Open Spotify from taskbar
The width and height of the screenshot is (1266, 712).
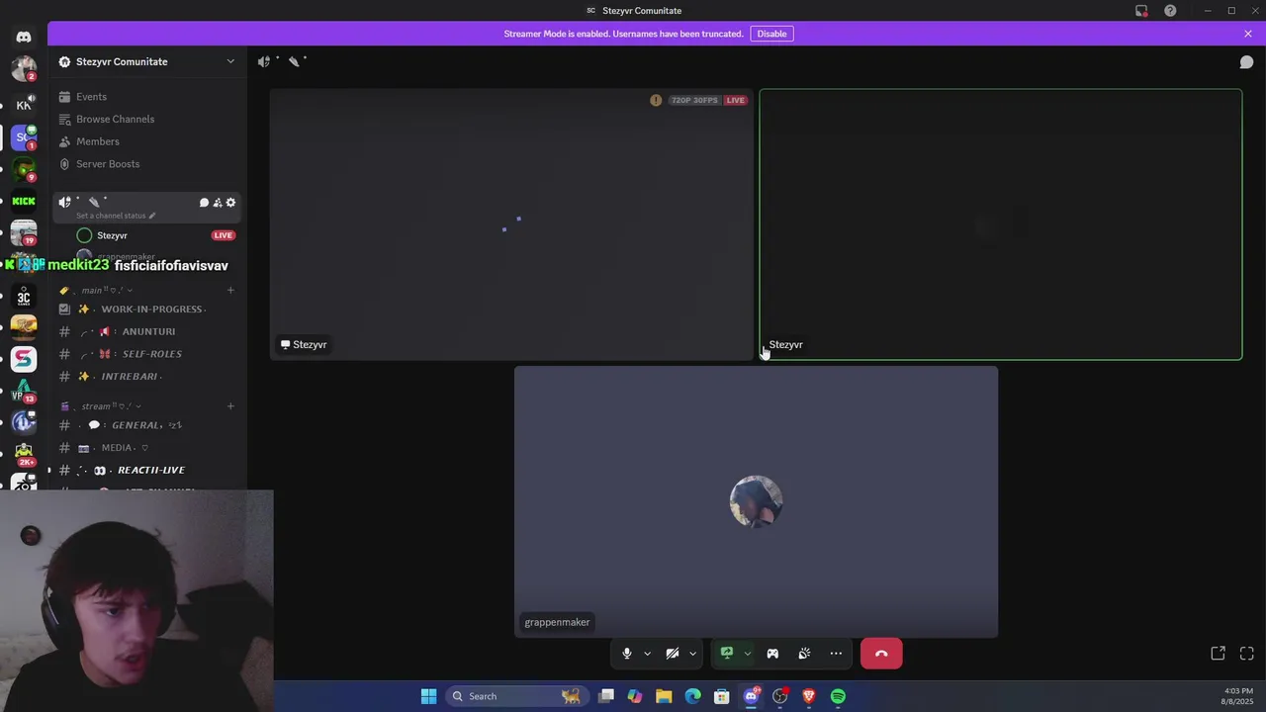839,696
